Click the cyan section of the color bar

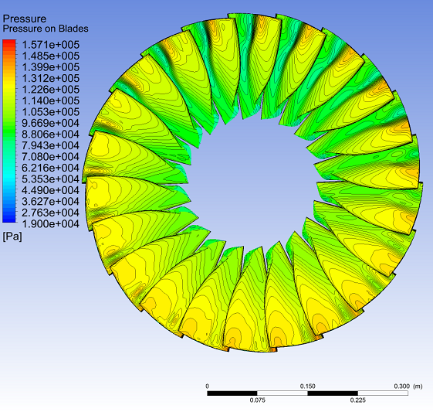click(x=9, y=172)
